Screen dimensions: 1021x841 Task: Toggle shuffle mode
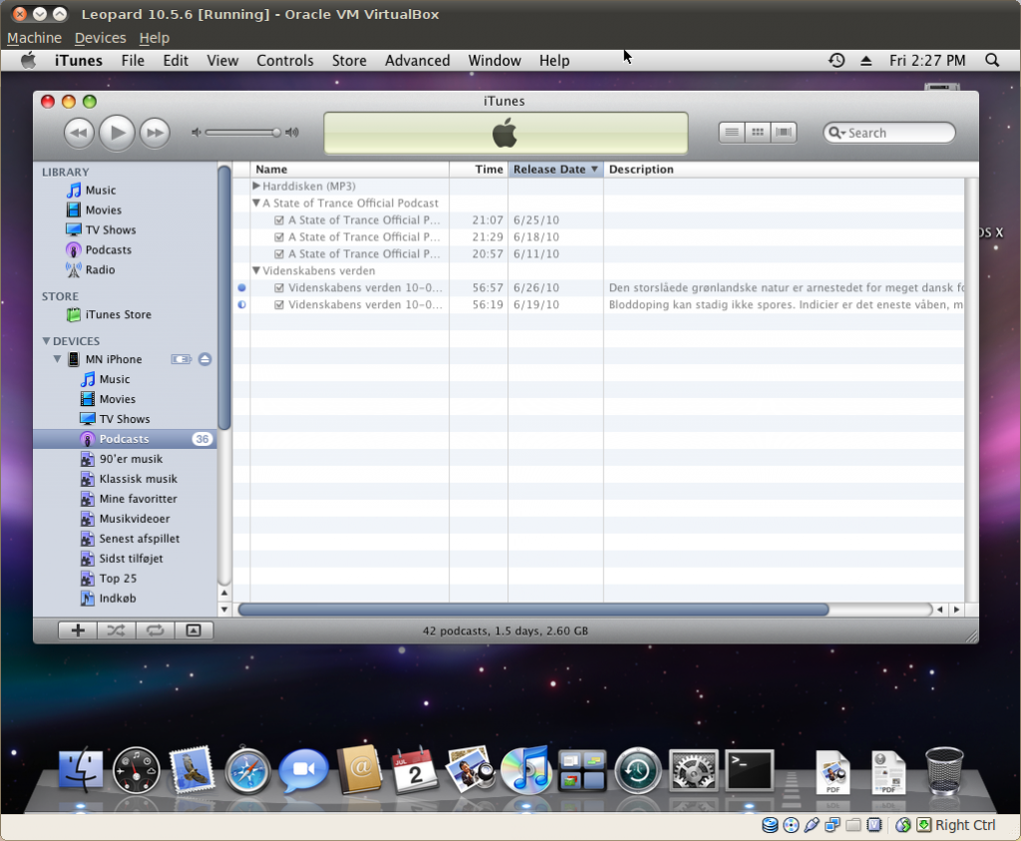116,631
